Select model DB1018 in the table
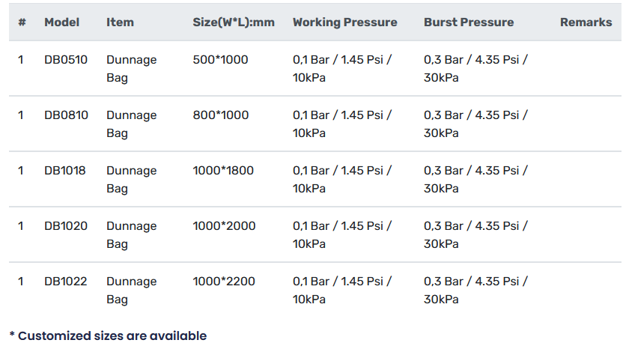 (65, 171)
